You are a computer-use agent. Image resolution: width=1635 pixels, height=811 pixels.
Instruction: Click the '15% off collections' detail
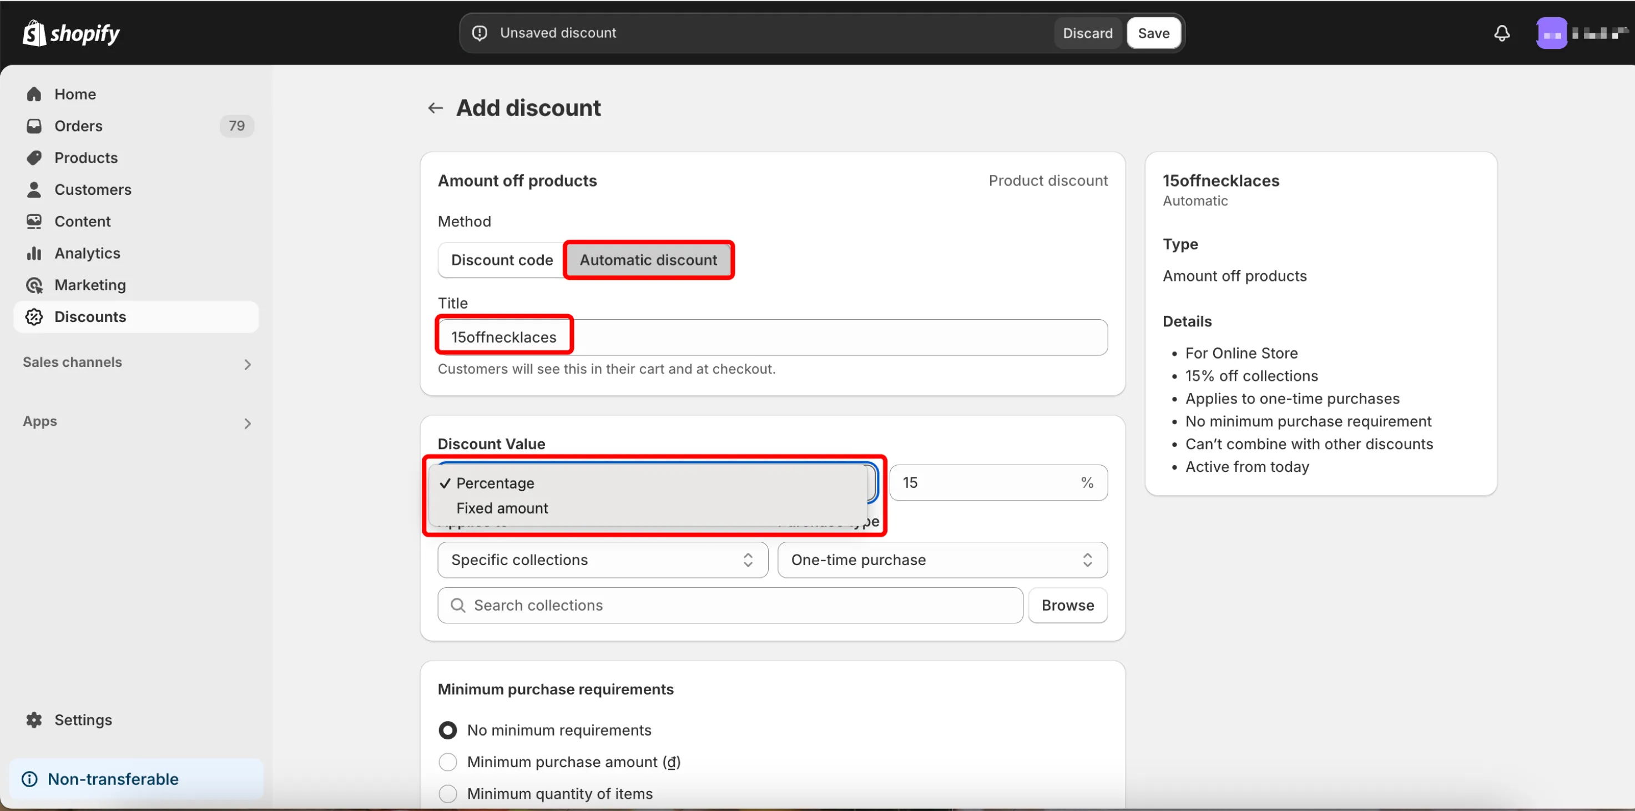1251,376
